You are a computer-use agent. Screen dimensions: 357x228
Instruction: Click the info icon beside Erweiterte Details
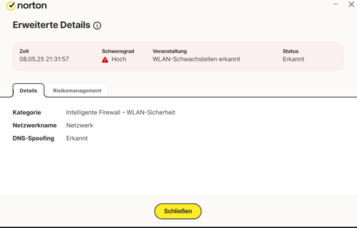(x=97, y=26)
